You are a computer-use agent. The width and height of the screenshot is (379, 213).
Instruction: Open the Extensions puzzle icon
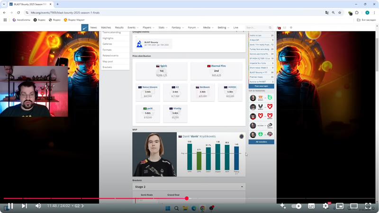pos(357,13)
